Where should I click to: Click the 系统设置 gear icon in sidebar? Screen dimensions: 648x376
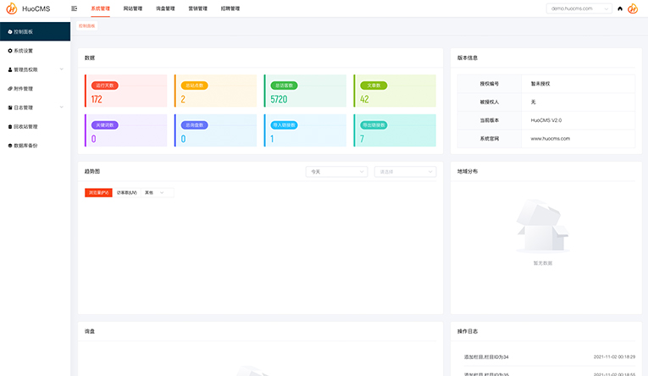(x=10, y=51)
